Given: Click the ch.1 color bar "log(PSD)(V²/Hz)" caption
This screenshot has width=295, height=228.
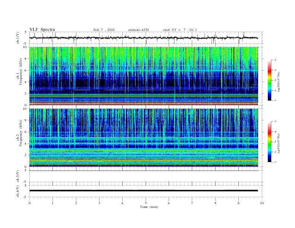Looking at the screenshot, I should (279, 81).
